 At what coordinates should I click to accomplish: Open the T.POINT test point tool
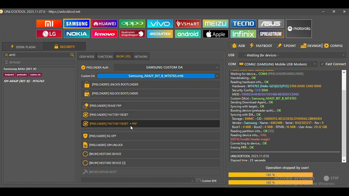pyautogui.click(x=287, y=46)
